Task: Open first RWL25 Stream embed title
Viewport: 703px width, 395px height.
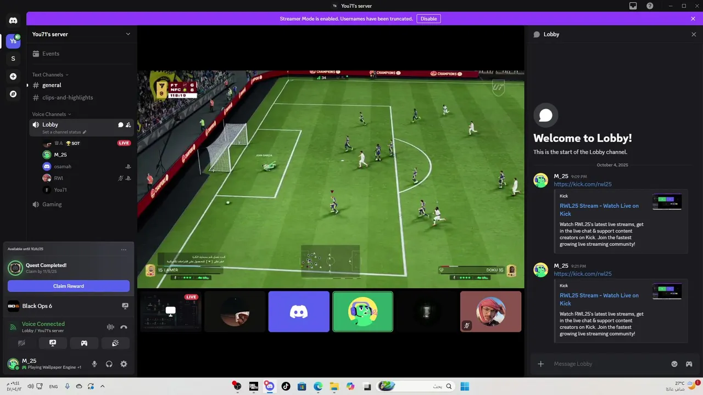Action: click(599, 210)
